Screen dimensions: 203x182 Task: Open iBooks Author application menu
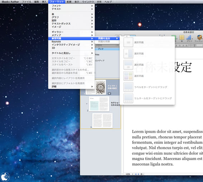click(10, 2)
